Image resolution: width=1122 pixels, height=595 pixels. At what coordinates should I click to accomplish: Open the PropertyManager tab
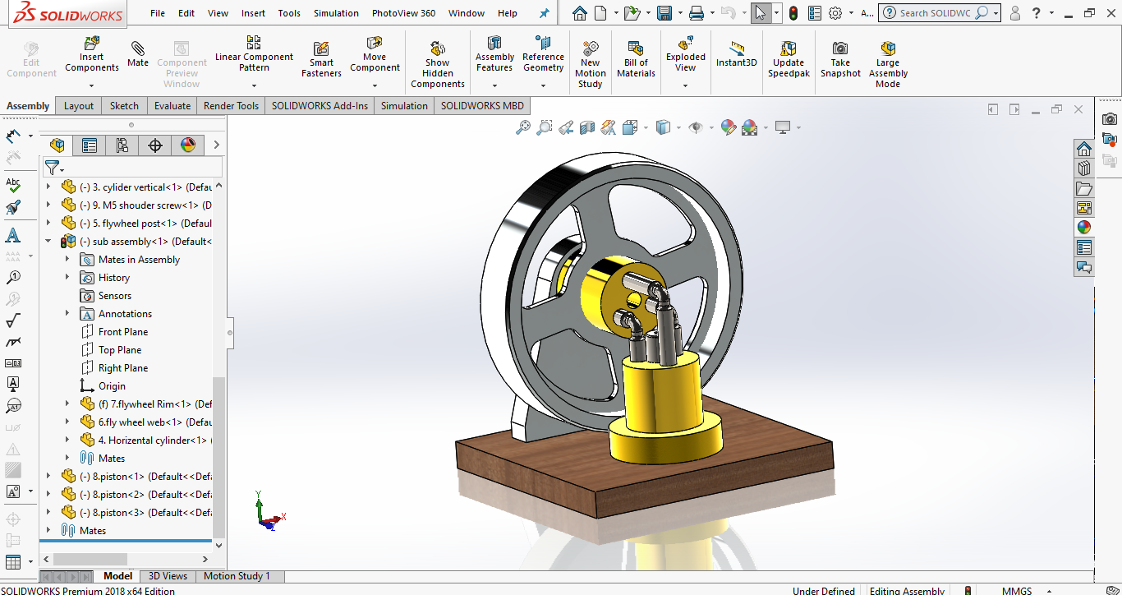[90, 145]
